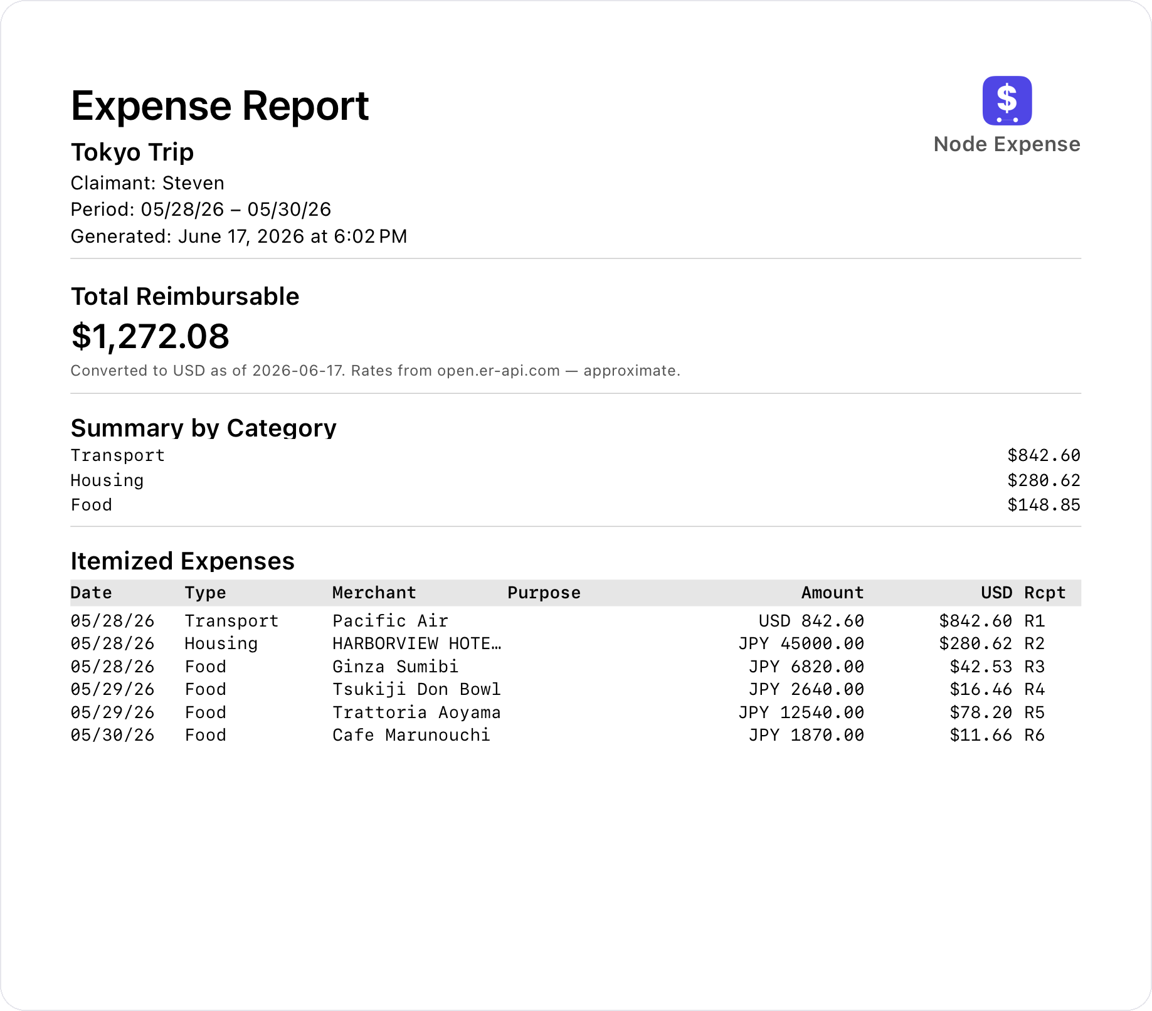Select receipt R4 in Tsukiji row

coord(1035,689)
